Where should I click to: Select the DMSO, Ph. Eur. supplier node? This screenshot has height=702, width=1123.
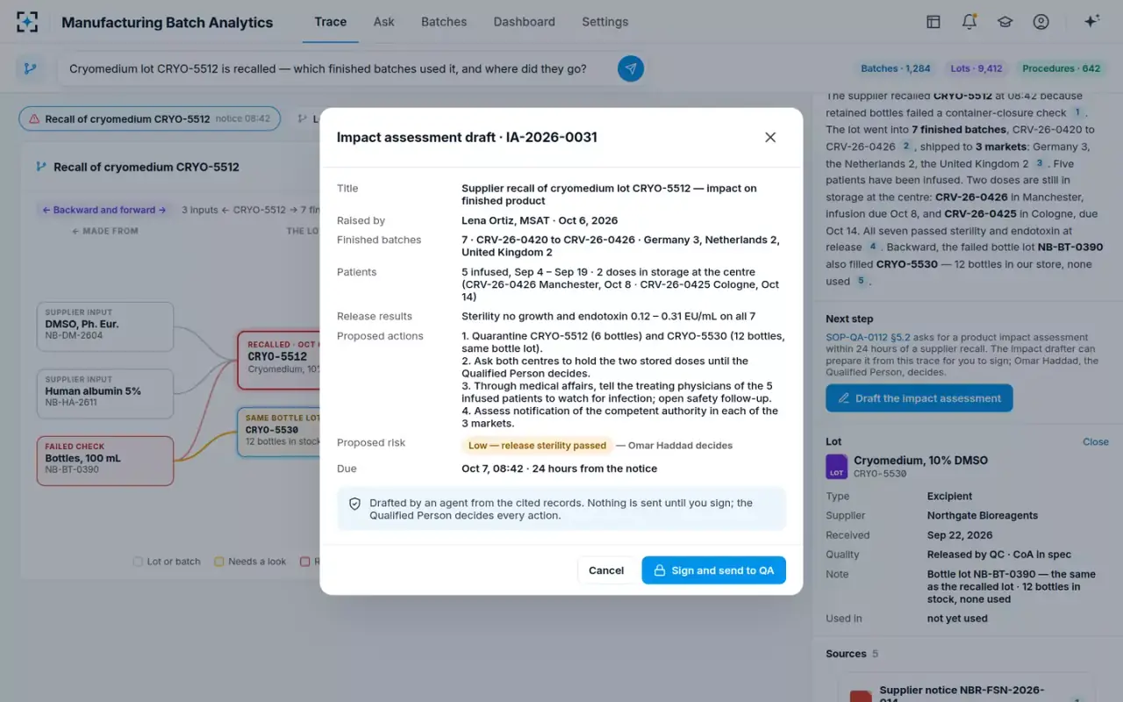tap(105, 327)
